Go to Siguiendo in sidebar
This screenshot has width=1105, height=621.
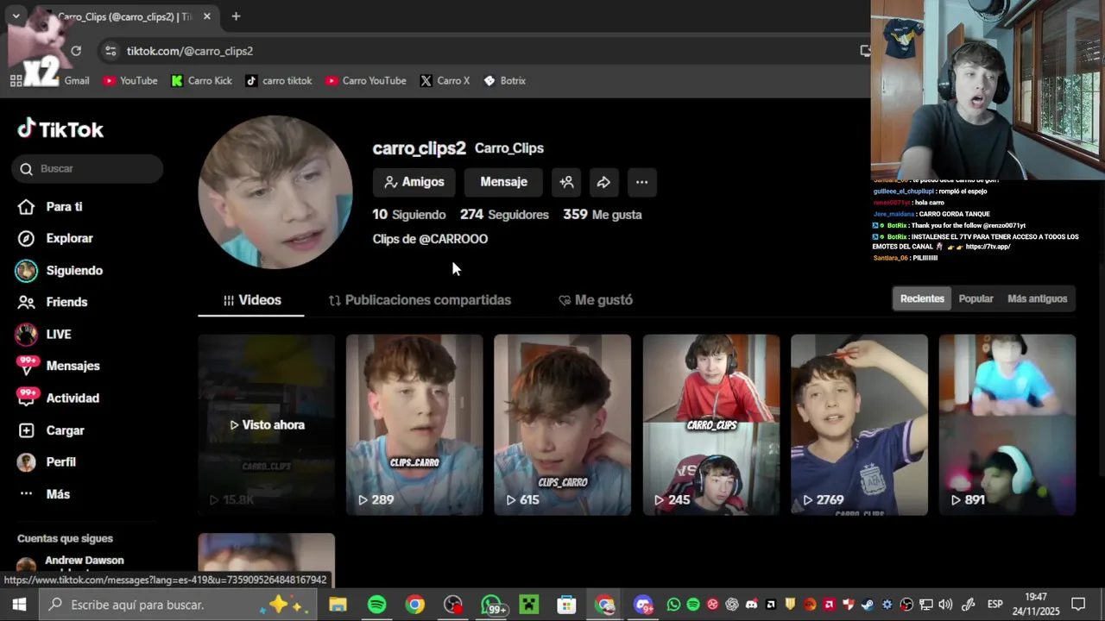60,270
